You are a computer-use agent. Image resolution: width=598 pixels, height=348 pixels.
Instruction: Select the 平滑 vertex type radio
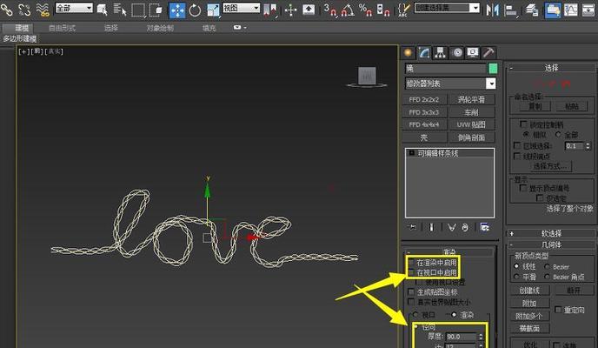click(516, 277)
